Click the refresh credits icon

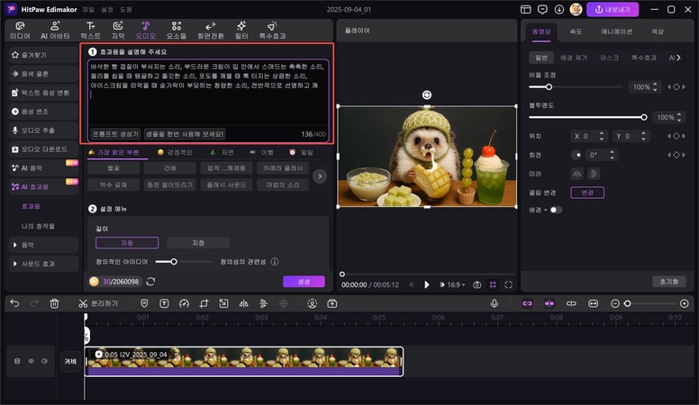[x=150, y=282]
